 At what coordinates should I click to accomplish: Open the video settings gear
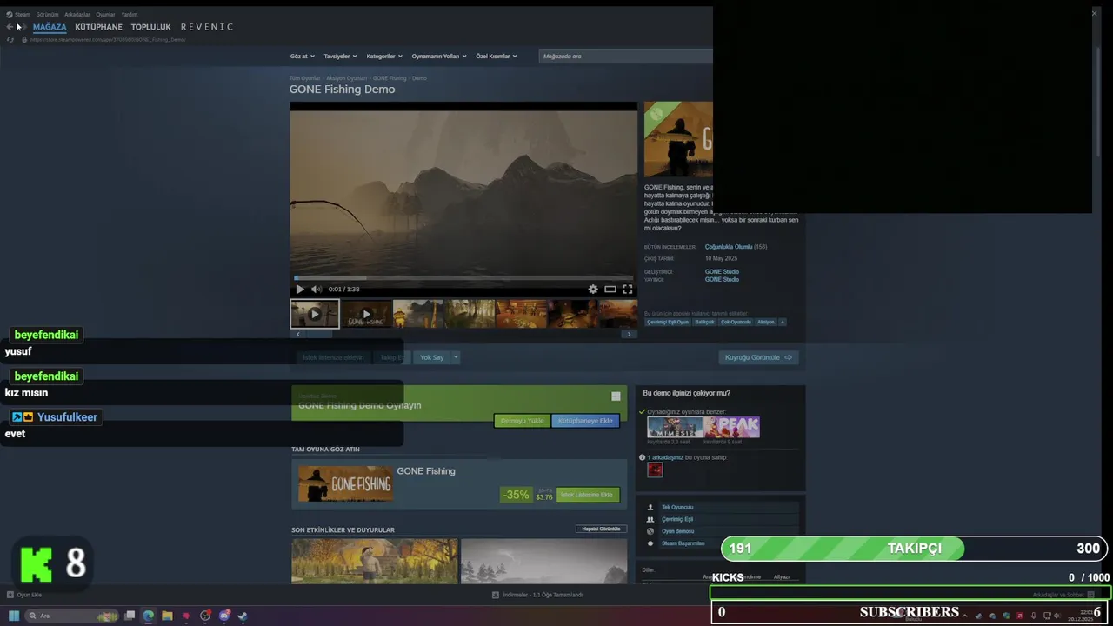[x=593, y=289]
